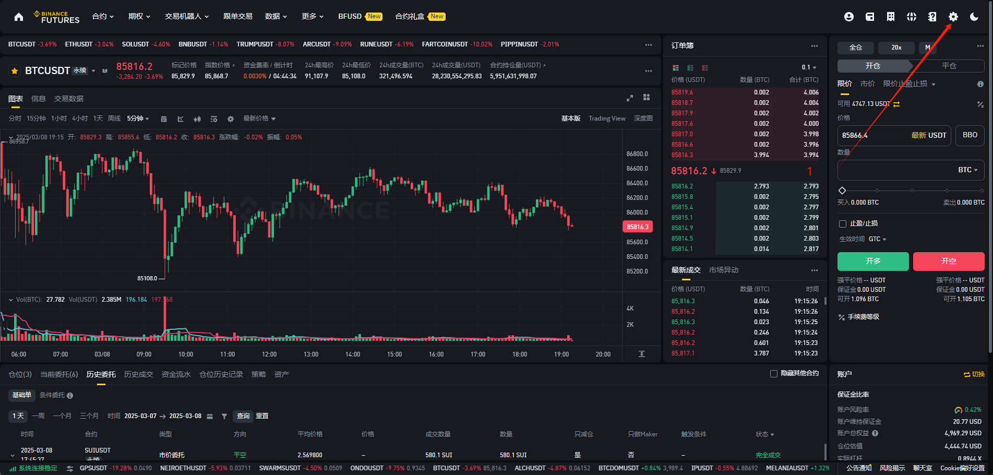Show sell-only order book view icon

705,68
